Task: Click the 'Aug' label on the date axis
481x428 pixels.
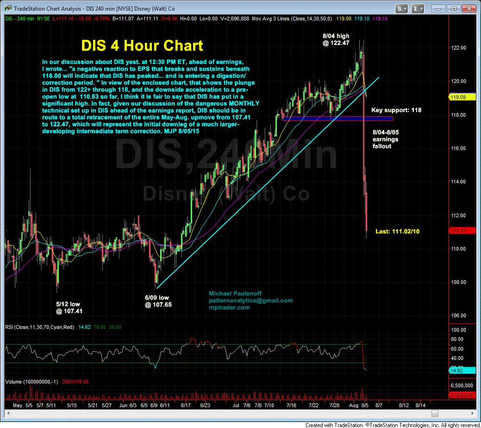Action: [354, 405]
